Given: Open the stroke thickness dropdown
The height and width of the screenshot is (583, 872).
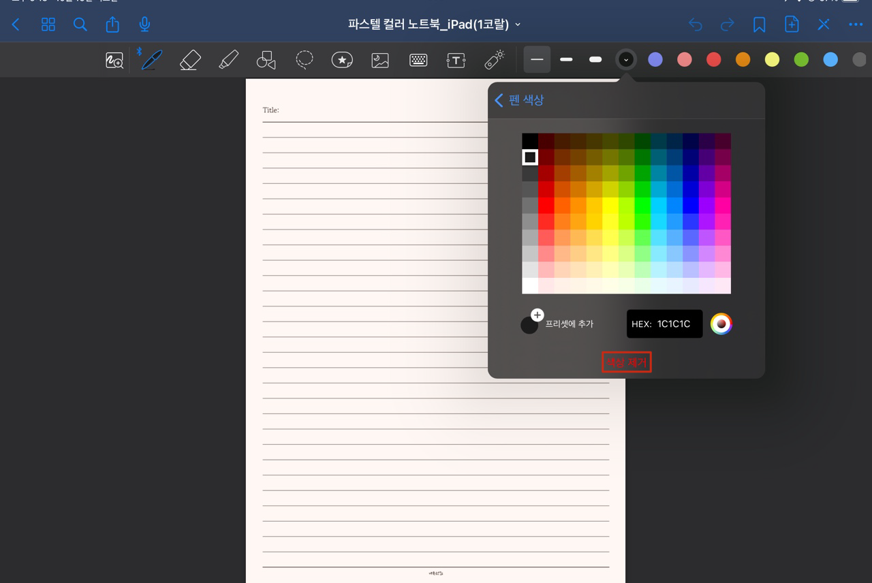Looking at the screenshot, I should (x=625, y=60).
